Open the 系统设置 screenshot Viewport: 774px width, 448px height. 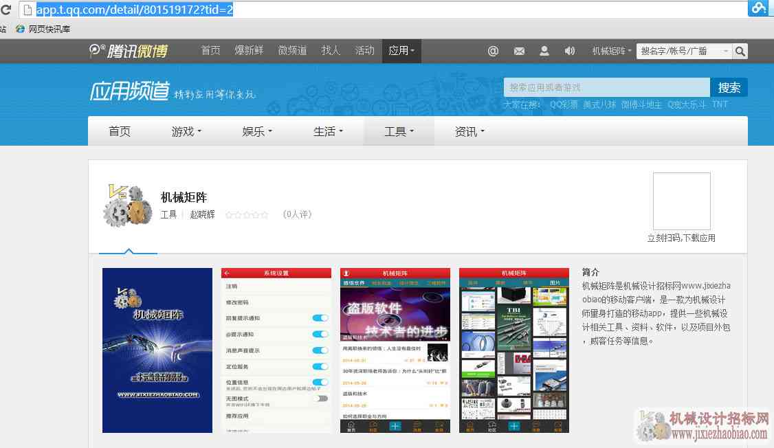276,350
